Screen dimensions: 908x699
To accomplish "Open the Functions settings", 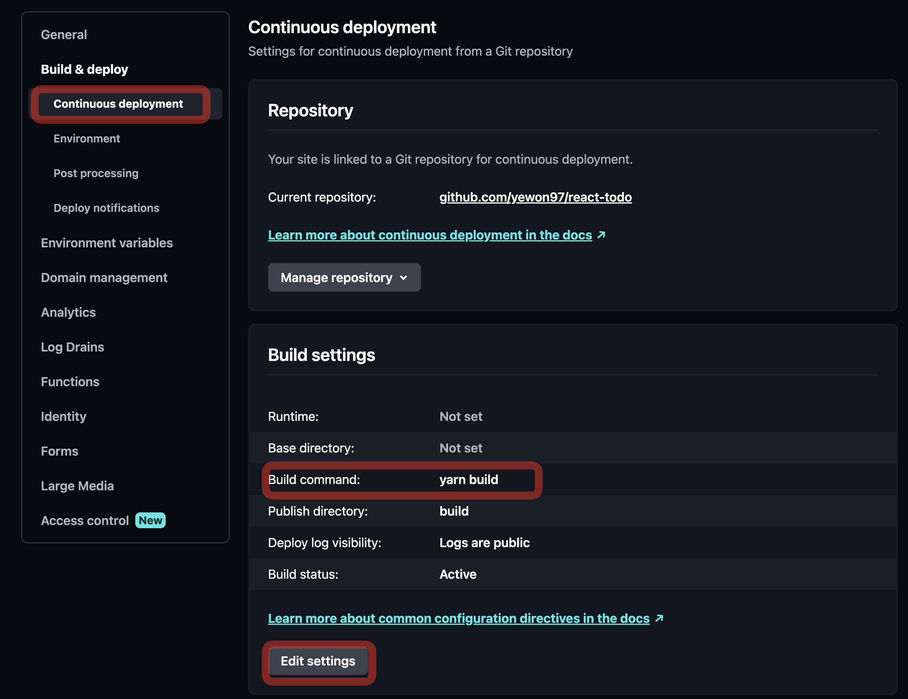I will (70, 382).
